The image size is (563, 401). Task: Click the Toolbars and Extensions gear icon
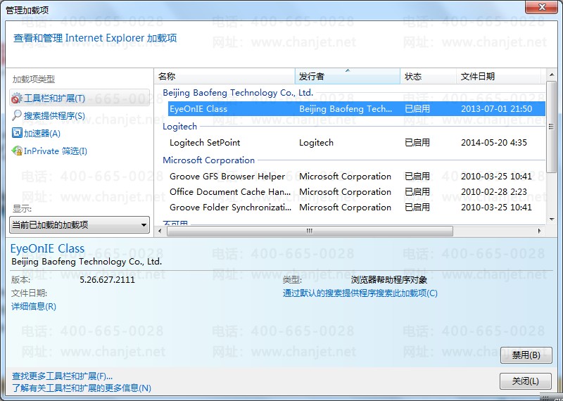point(17,98)
